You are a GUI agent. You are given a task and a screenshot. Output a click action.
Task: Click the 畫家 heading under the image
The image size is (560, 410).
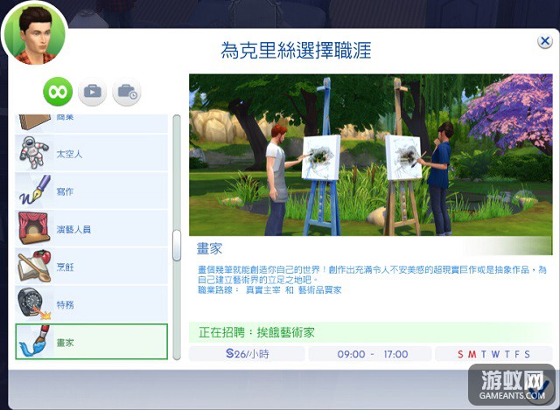click(x=210, y=248)
